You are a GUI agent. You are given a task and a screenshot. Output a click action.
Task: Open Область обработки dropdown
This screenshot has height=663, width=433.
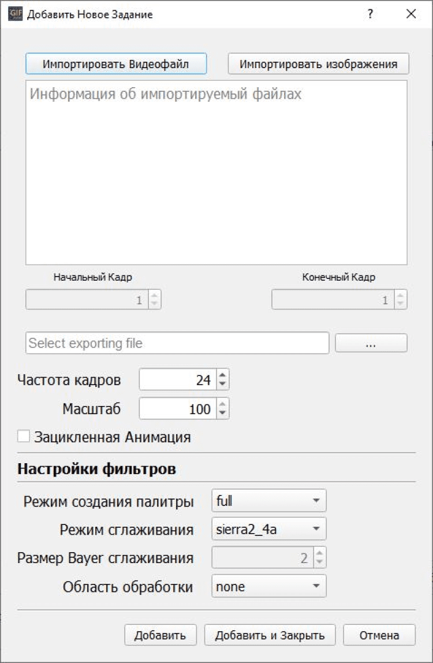pyautogui.click(x=268, y=587)
